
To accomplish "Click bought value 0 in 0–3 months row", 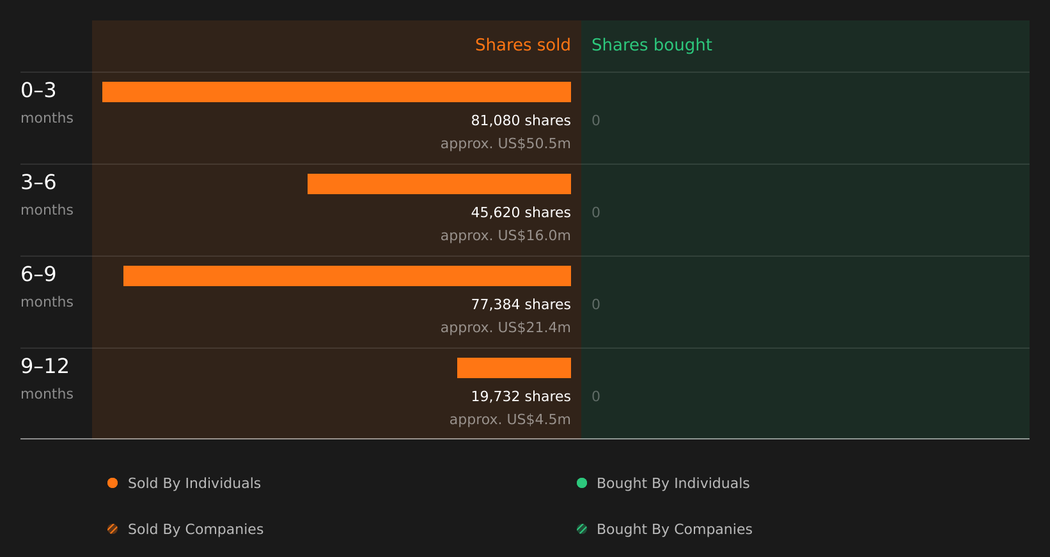I will (596, 121).
